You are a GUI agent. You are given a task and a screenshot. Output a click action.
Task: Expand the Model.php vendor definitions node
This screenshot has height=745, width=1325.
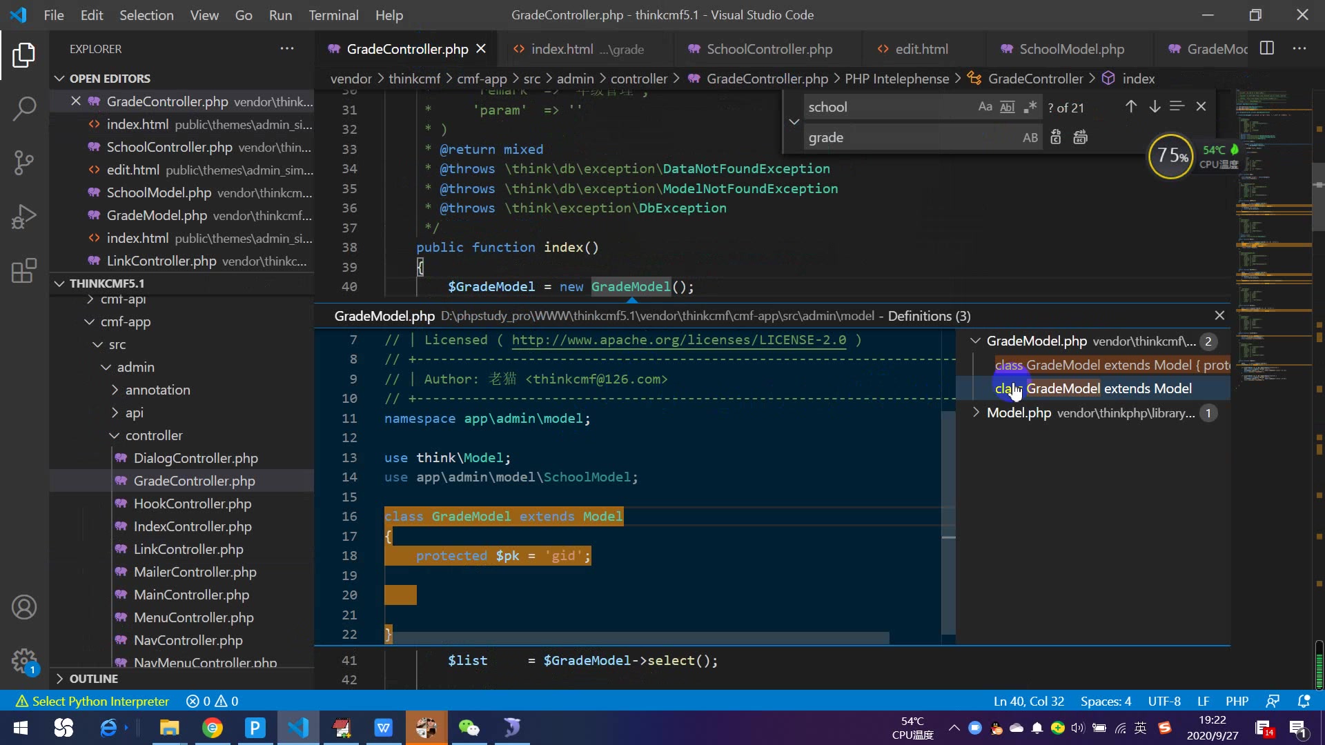point(976,412)
